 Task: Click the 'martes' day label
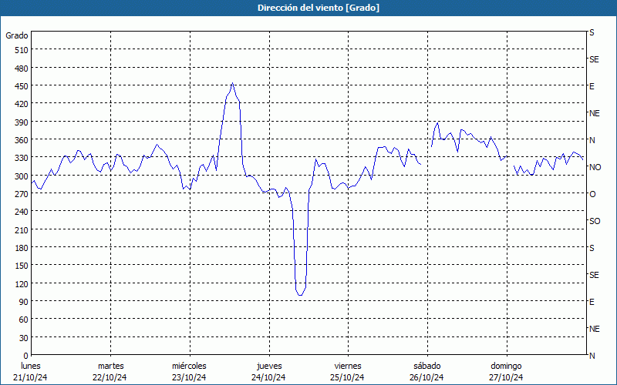(110, 366)
